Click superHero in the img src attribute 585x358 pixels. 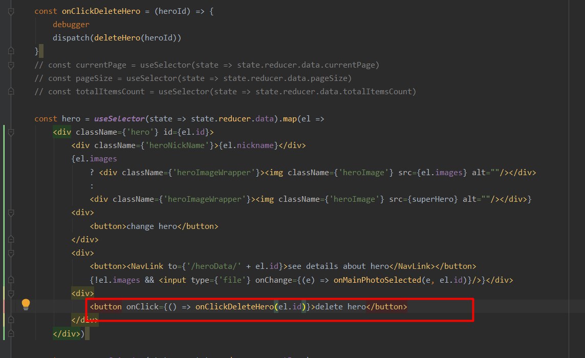pos(435,199)
